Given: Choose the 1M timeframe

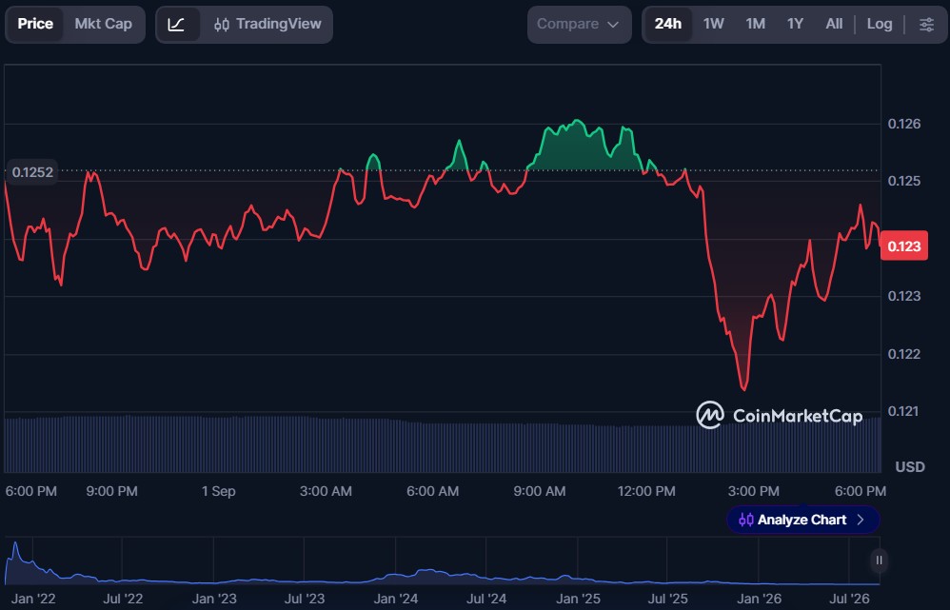Looking at the screenshot, I should pyautogui.click(x=755, y=24).
